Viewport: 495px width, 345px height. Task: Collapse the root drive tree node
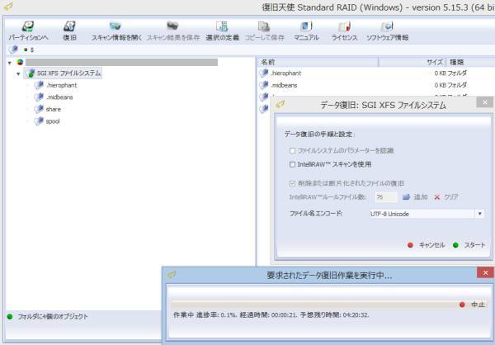click(9, 62)
